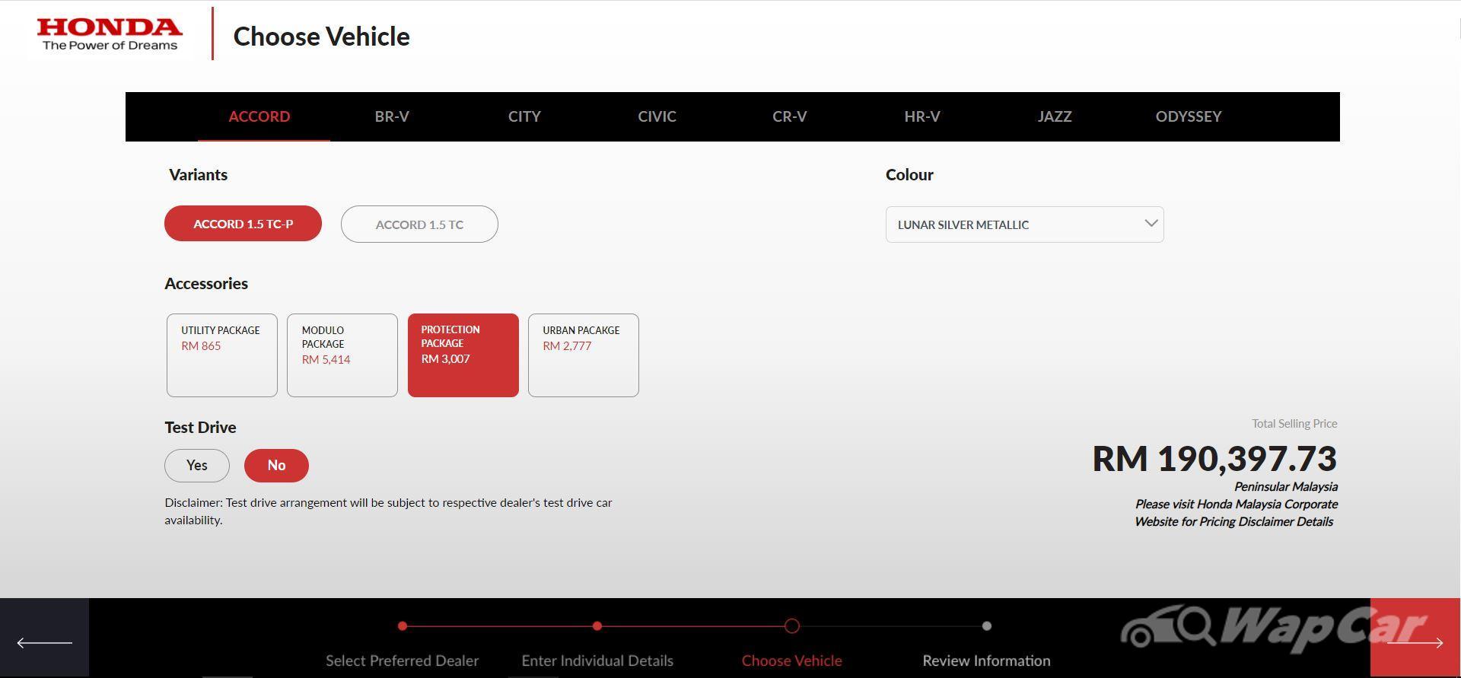The width and height of the screenshot is (1461, 678).
Task: Click the RM 5,414 price text
Action: click(326, 360)
